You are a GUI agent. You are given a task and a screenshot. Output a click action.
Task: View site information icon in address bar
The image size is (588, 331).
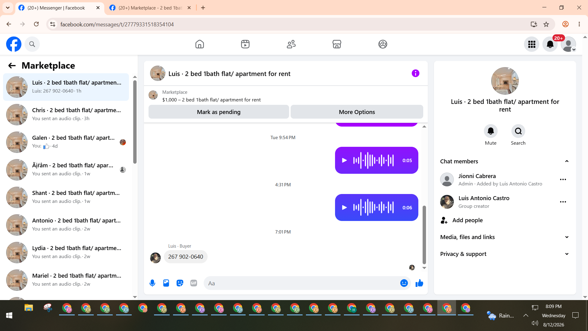53,24
